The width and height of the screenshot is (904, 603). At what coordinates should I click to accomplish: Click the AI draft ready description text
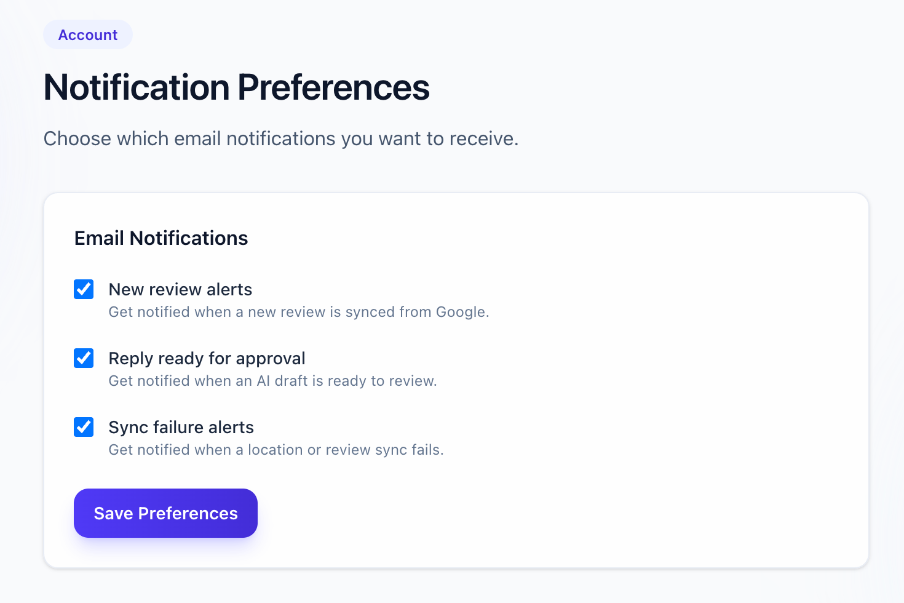[272, 381]
